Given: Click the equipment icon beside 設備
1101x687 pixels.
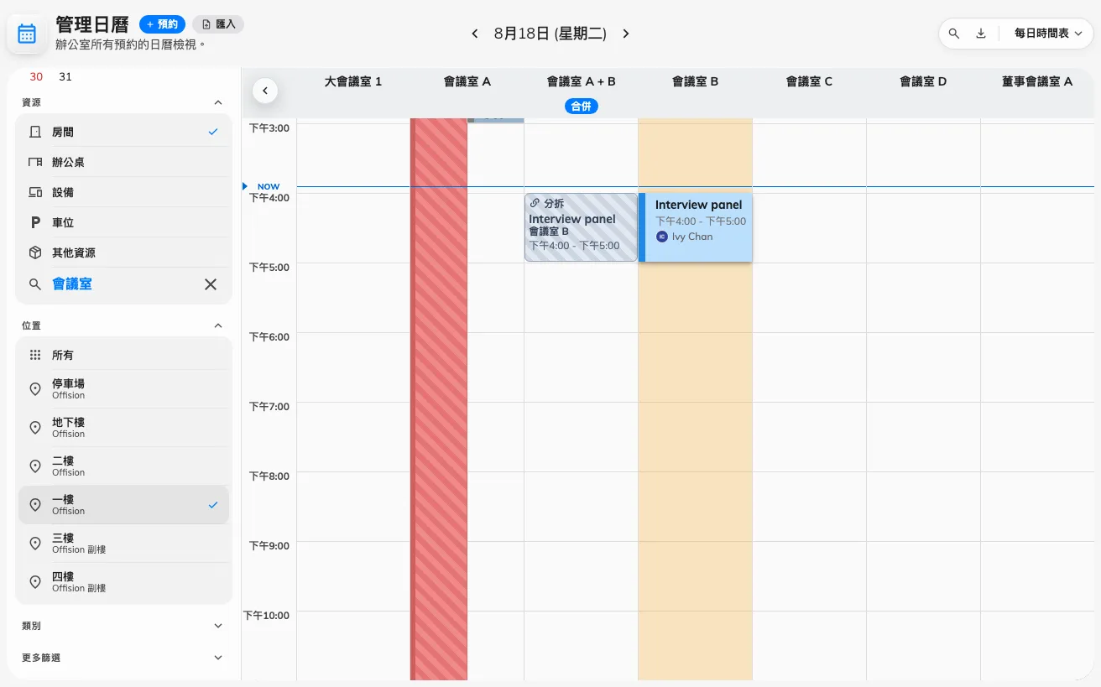Looking at the screenshot, I should click(x=35, y=192).
